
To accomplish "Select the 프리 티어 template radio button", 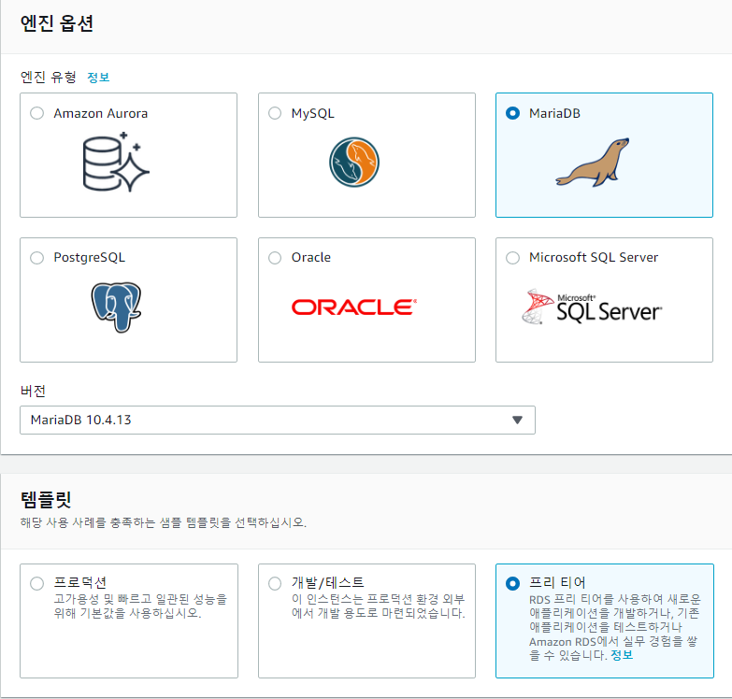I will pos(512,583).
